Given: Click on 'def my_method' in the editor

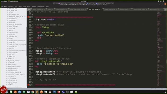Looking at the screenshot, I should click(x=45, y=33).
